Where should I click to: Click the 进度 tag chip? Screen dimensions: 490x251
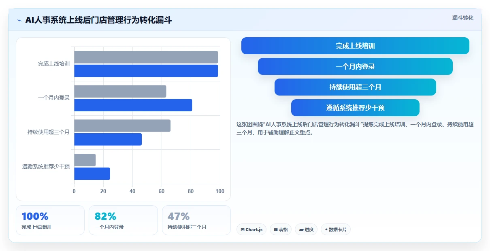[306, 230]
